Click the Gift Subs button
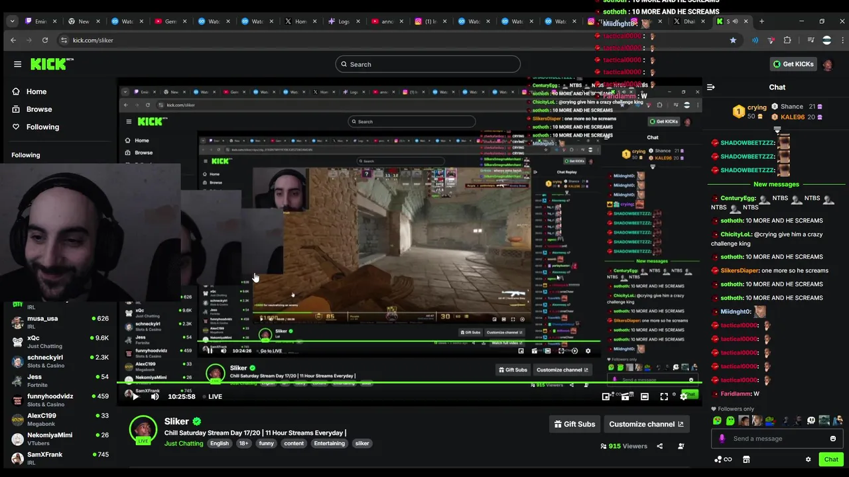 (x=575, y=424)
